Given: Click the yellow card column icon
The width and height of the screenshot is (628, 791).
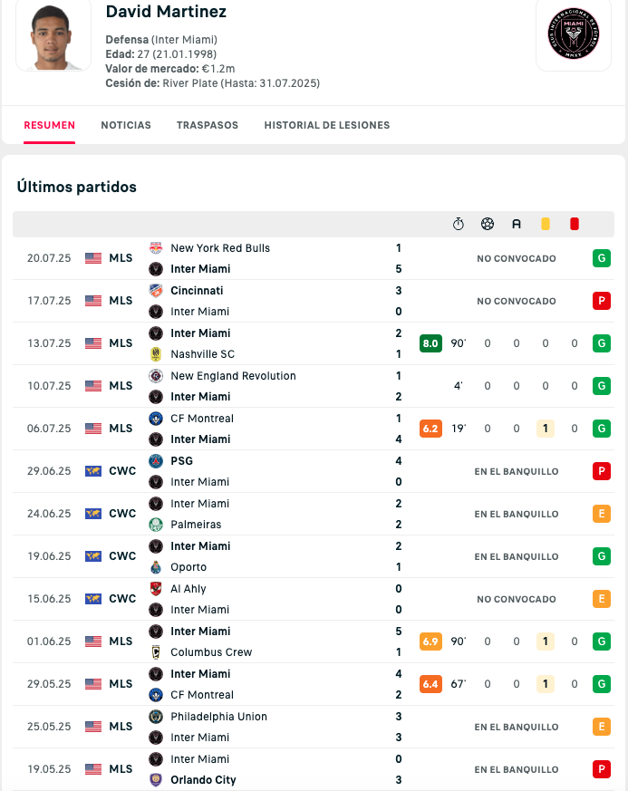Looking at the screenshot, I should [546, 224].
